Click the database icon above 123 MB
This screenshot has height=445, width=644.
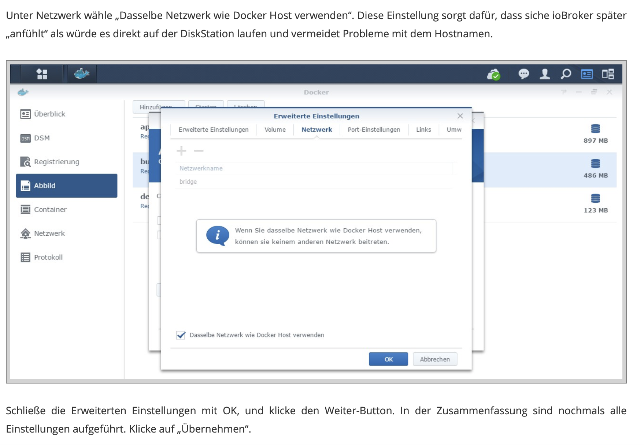point(596,198)
